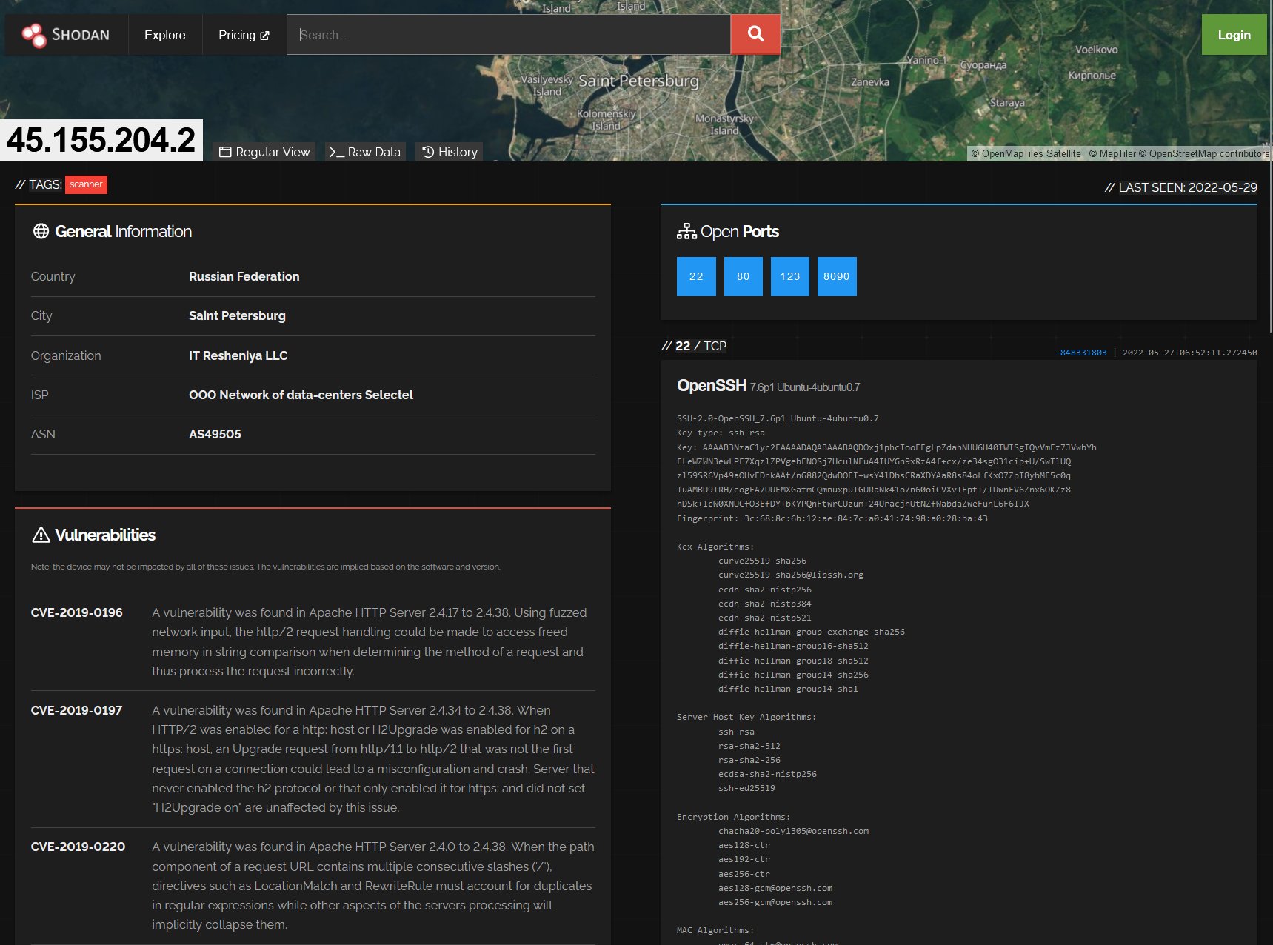Viewport: 1273px width, 945px height.
Task: Select the OOO Network of data-centers Selectel value
Action: pyautogui.click(x=301, y=395)
